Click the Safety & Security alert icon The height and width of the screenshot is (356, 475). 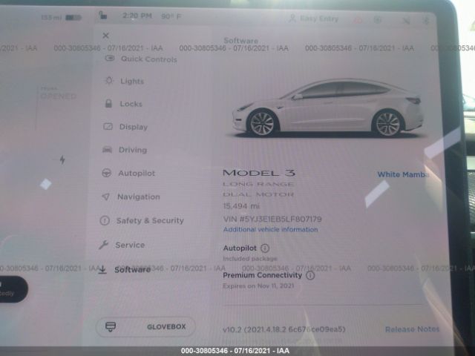105,220
